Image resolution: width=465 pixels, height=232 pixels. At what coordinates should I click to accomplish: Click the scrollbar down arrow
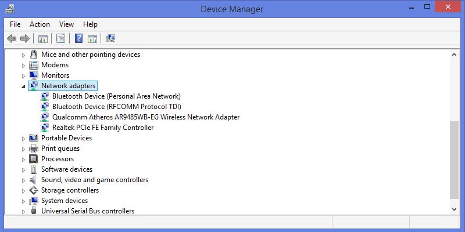point(454,209)
